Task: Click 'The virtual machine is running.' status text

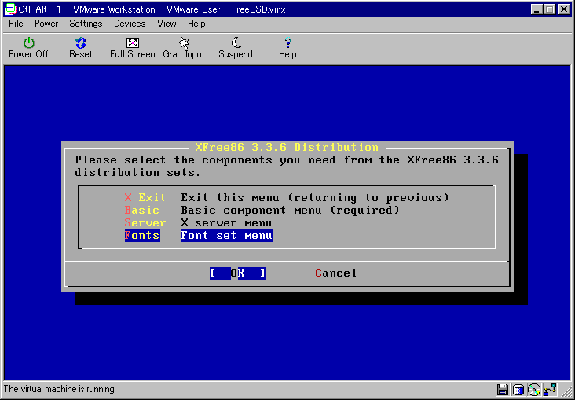Action: [x=60, y=389]
